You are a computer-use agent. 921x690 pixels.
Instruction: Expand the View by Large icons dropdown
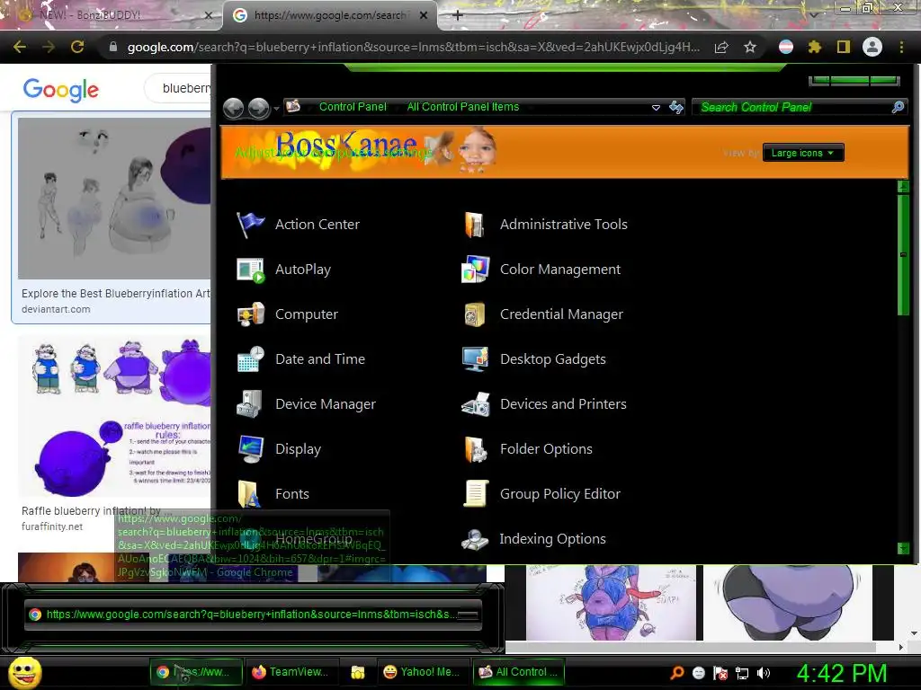pos(803,153)
